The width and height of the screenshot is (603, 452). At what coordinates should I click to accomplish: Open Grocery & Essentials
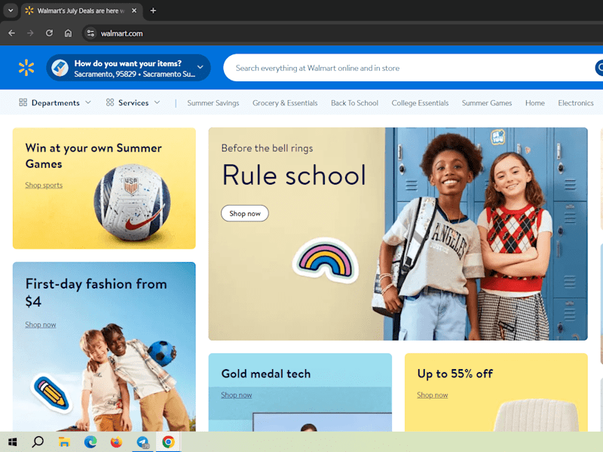tap(285, 103)
